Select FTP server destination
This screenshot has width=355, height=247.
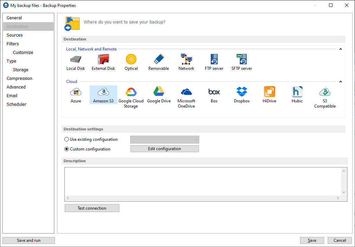[214, 62]
